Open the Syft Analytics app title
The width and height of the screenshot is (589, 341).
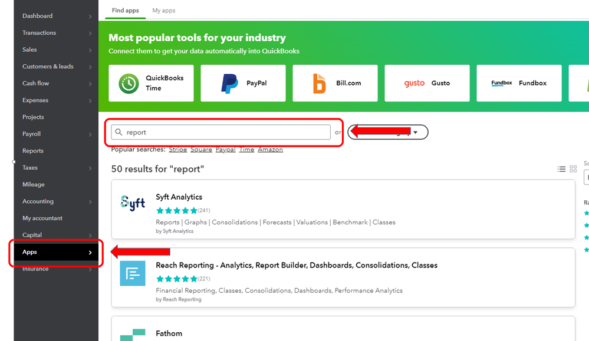pos(179,197)
